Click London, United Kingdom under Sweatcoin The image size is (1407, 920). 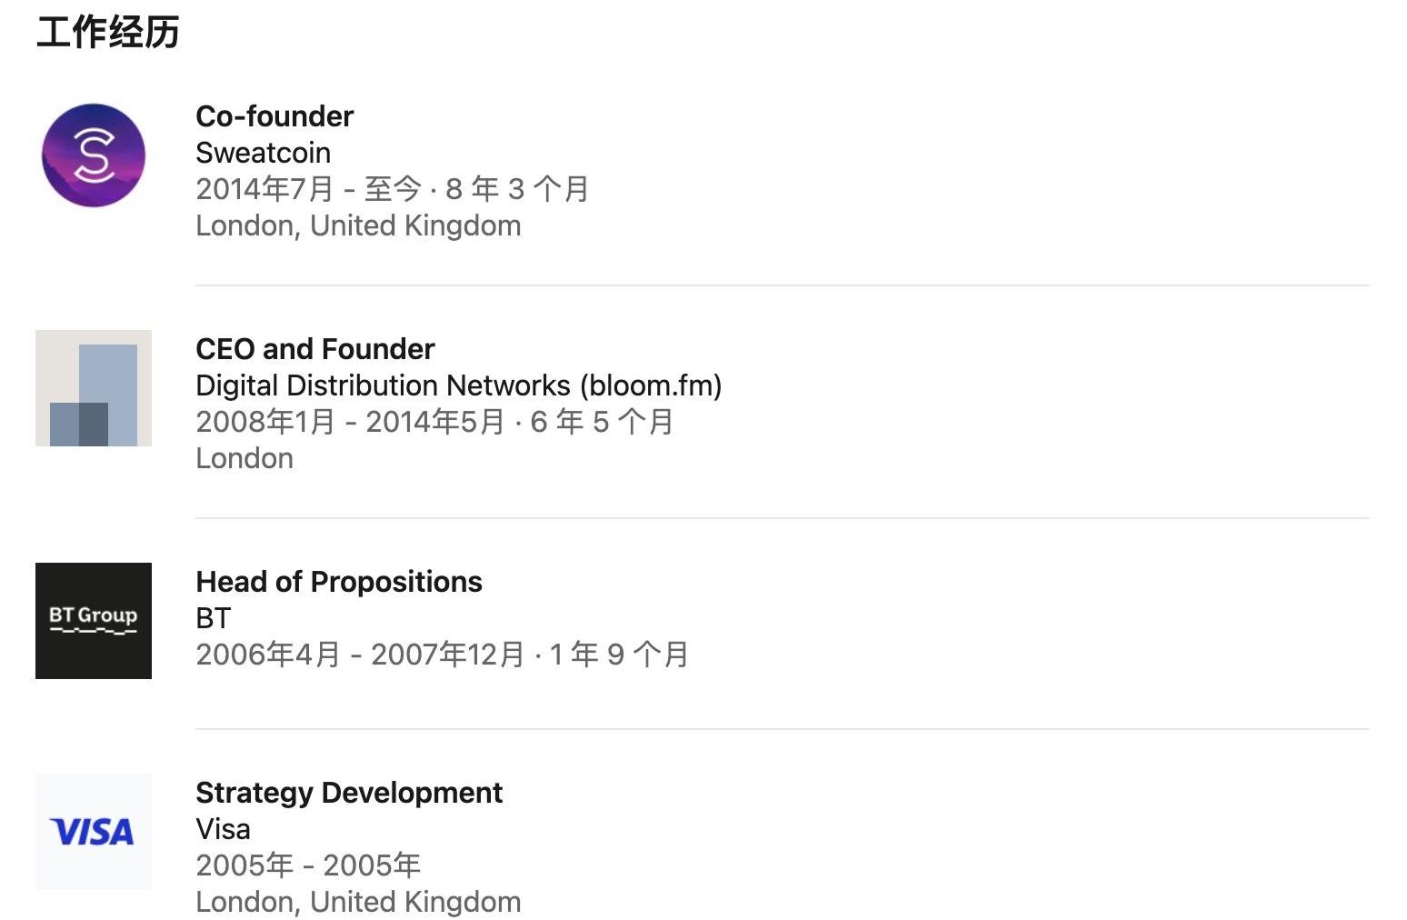coord(358,225)
